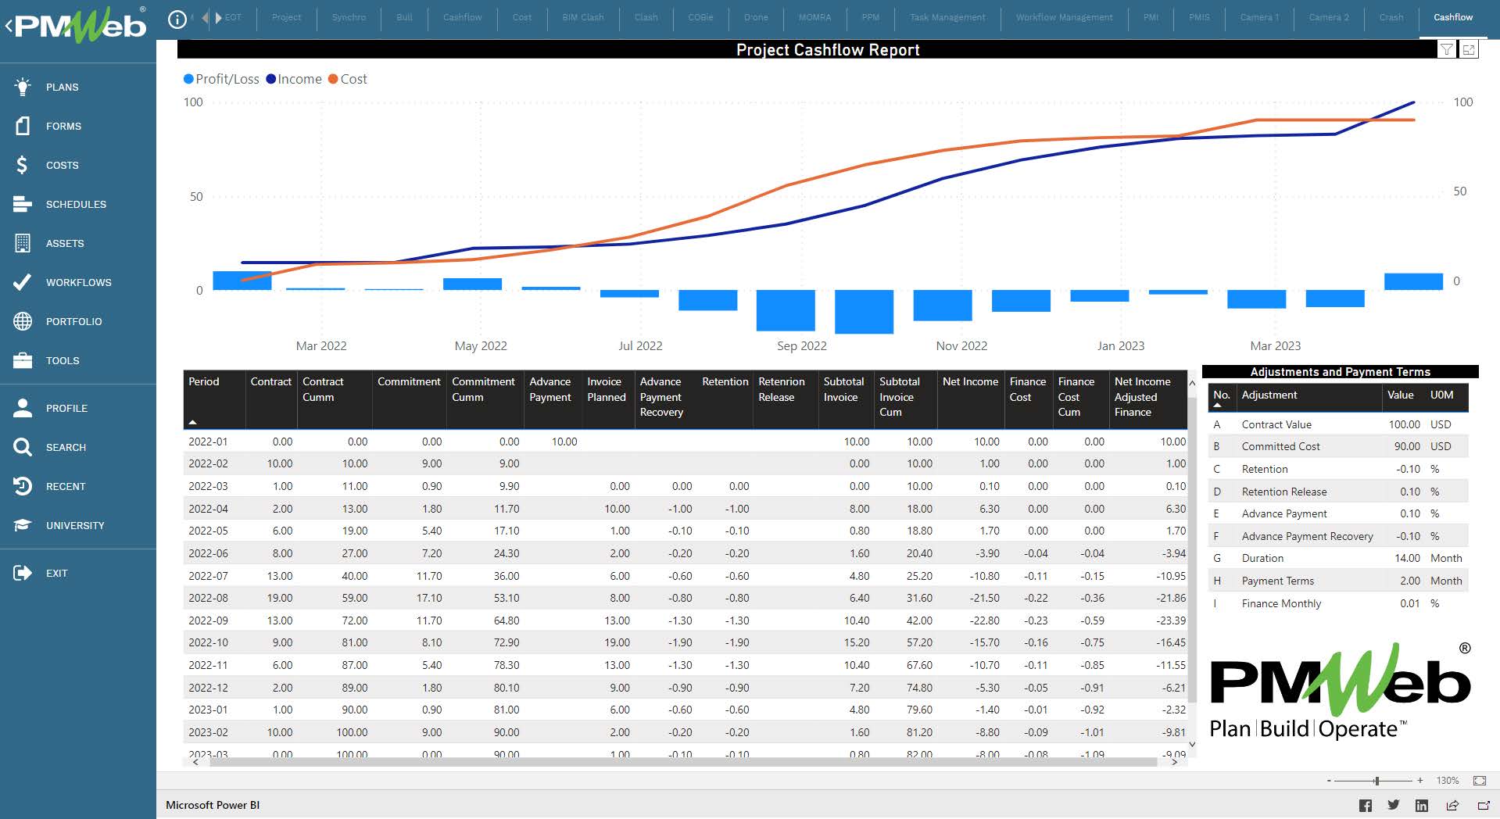The width and height of the screenshot is (1500, 819).
Task: Share the report on Facebook
Action: [1366, 805]
